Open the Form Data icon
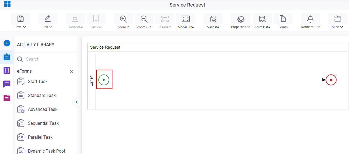The height and width of the screenshot is (154, 349). click(x=262, y=19)
